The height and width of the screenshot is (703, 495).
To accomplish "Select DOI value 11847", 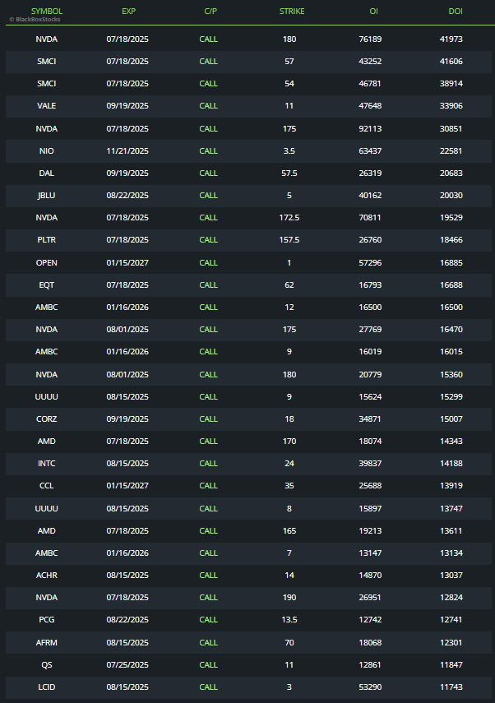I will tap(451, 665).
